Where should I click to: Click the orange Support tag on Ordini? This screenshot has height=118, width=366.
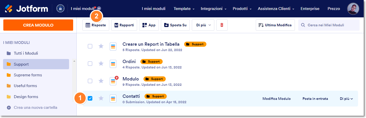(x=151, y=62)
